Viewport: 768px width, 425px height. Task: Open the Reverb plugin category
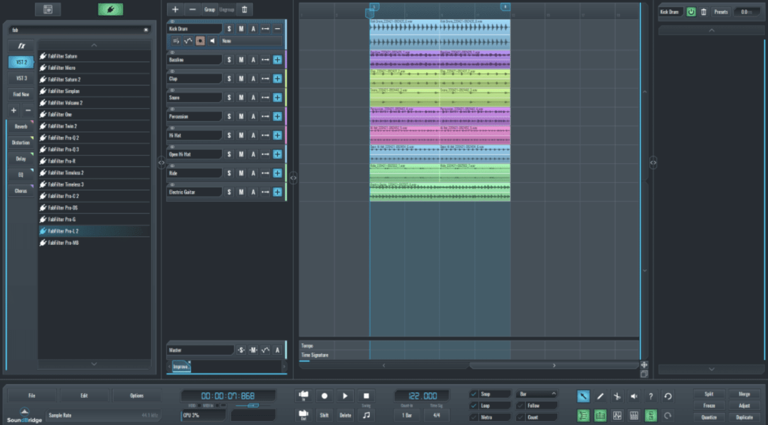pos(21,126)
